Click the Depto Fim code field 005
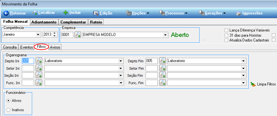The width and height of the screenshot is (277, 116). (152, 61)
